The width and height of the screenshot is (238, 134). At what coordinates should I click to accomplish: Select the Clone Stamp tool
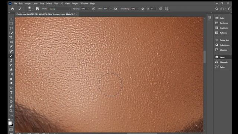(x=11, y=60)
